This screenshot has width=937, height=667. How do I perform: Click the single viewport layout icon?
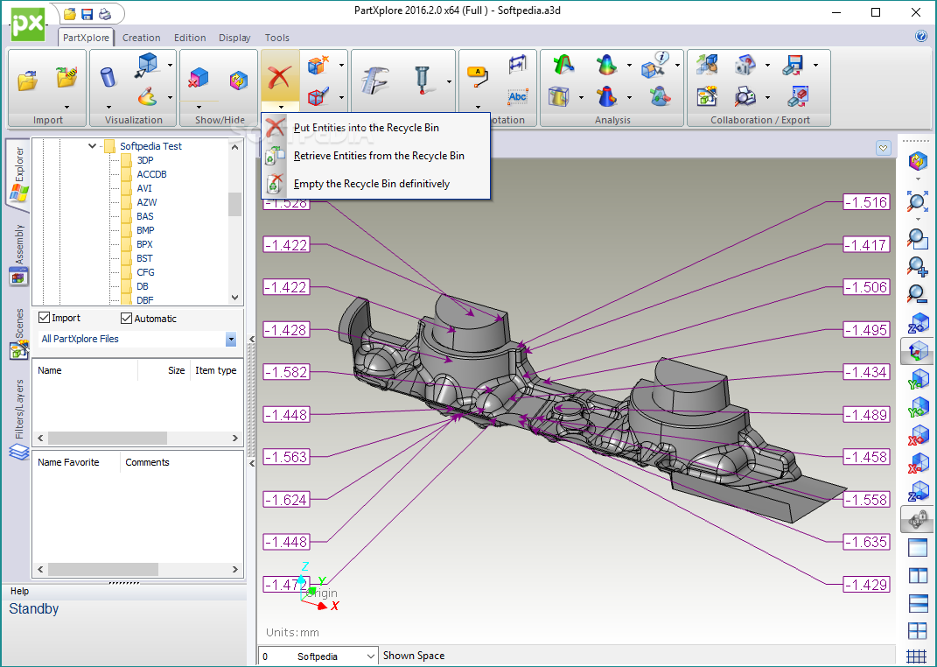[918, 547]
